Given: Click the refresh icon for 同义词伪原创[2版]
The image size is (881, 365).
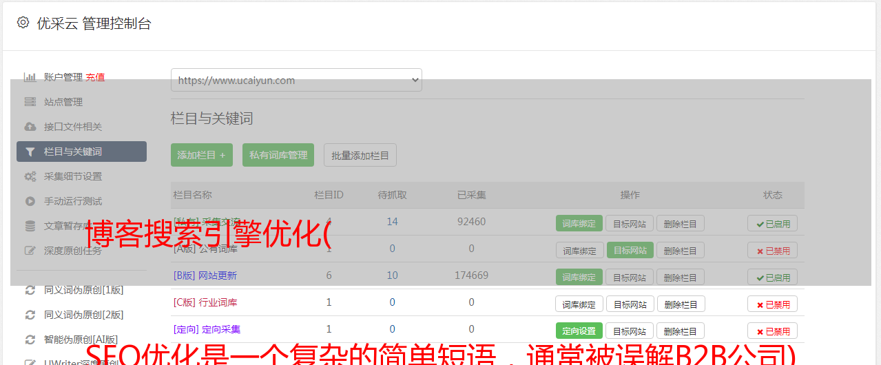Looking at the screenshot, I should pos(30,315).
